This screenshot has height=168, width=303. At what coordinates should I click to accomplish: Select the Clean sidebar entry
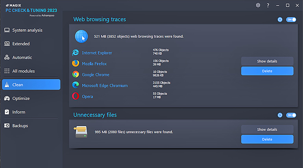point(31,84)
